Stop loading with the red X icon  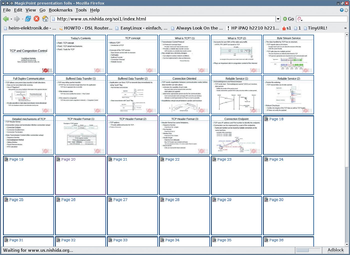coord(36,19)
